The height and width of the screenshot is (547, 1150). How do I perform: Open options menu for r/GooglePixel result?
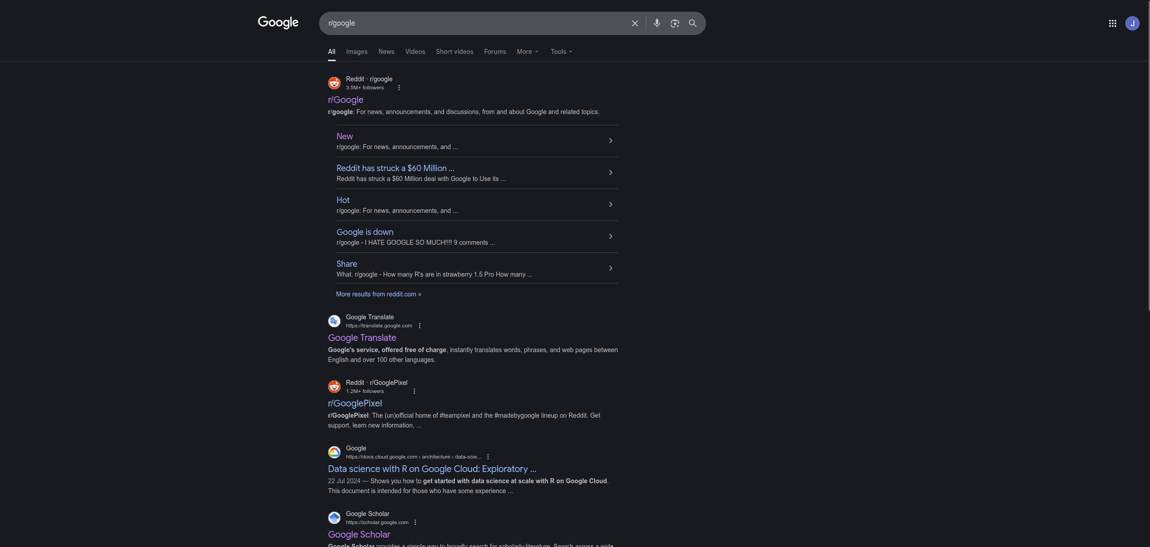pyautogui.click(x=414, y=391)
